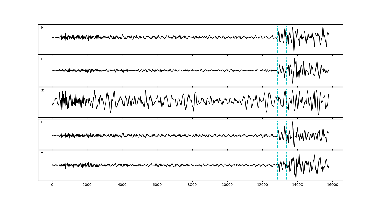Image resolution: width=381 pixels, height=203 pixels.
Task: Select the 6000 x-axis tick label
Action: tap(157, 185)
